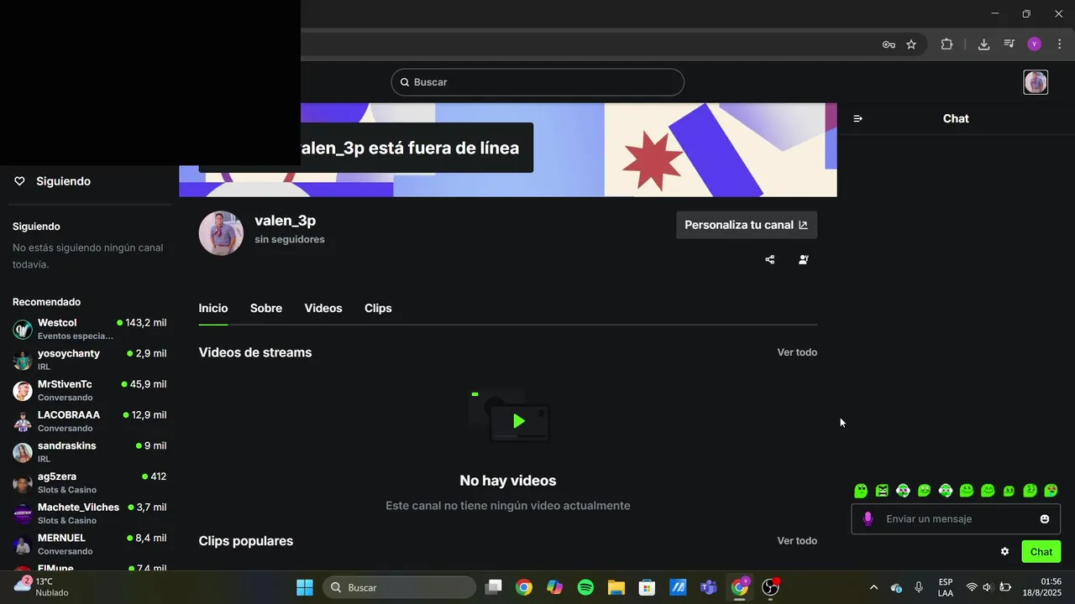
Task: Open the user avatar menu
Action: (1036, 82)
